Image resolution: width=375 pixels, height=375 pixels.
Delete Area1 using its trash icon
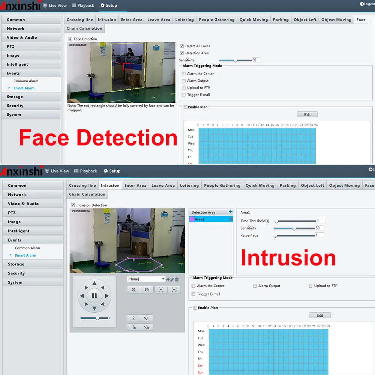231,219
